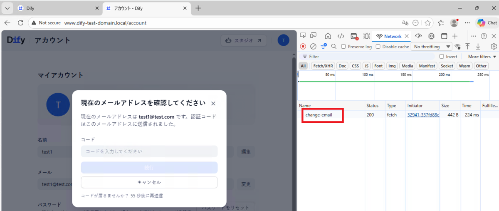Filter requests by Manifest type
The image size is (499, 211).
(x=427, y=66)
